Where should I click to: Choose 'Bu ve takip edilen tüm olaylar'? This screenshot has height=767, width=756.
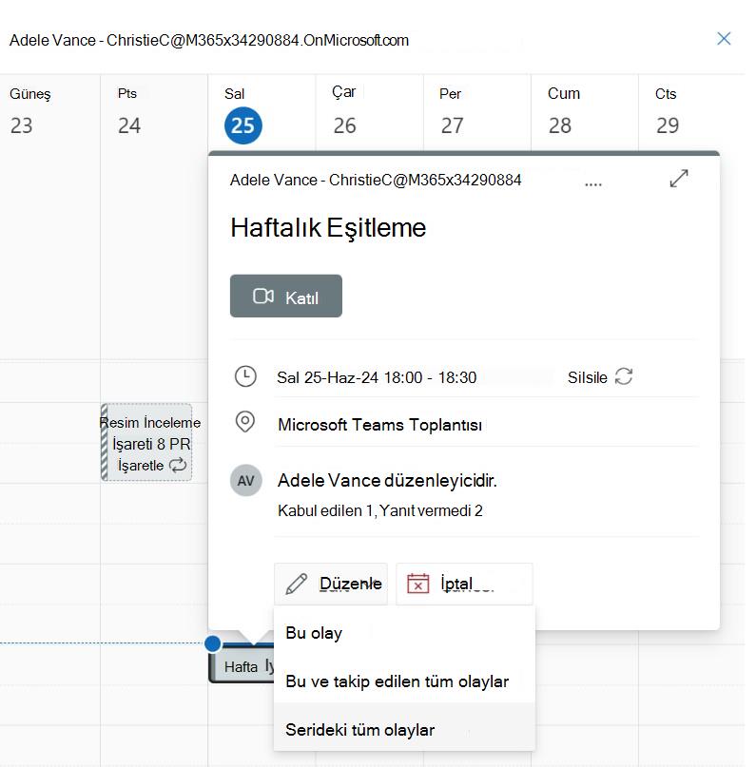point(404,681)
